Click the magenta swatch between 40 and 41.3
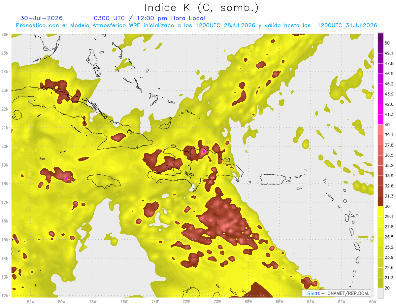 (380, 119)
